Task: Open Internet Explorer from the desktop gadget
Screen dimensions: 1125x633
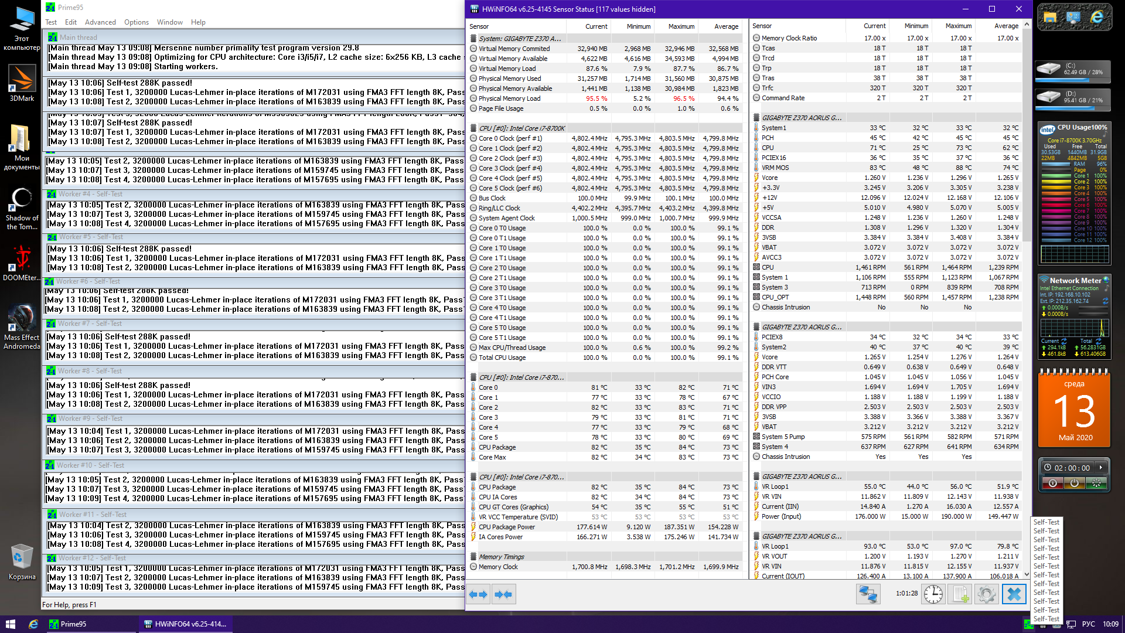Action: [1096, 18]
